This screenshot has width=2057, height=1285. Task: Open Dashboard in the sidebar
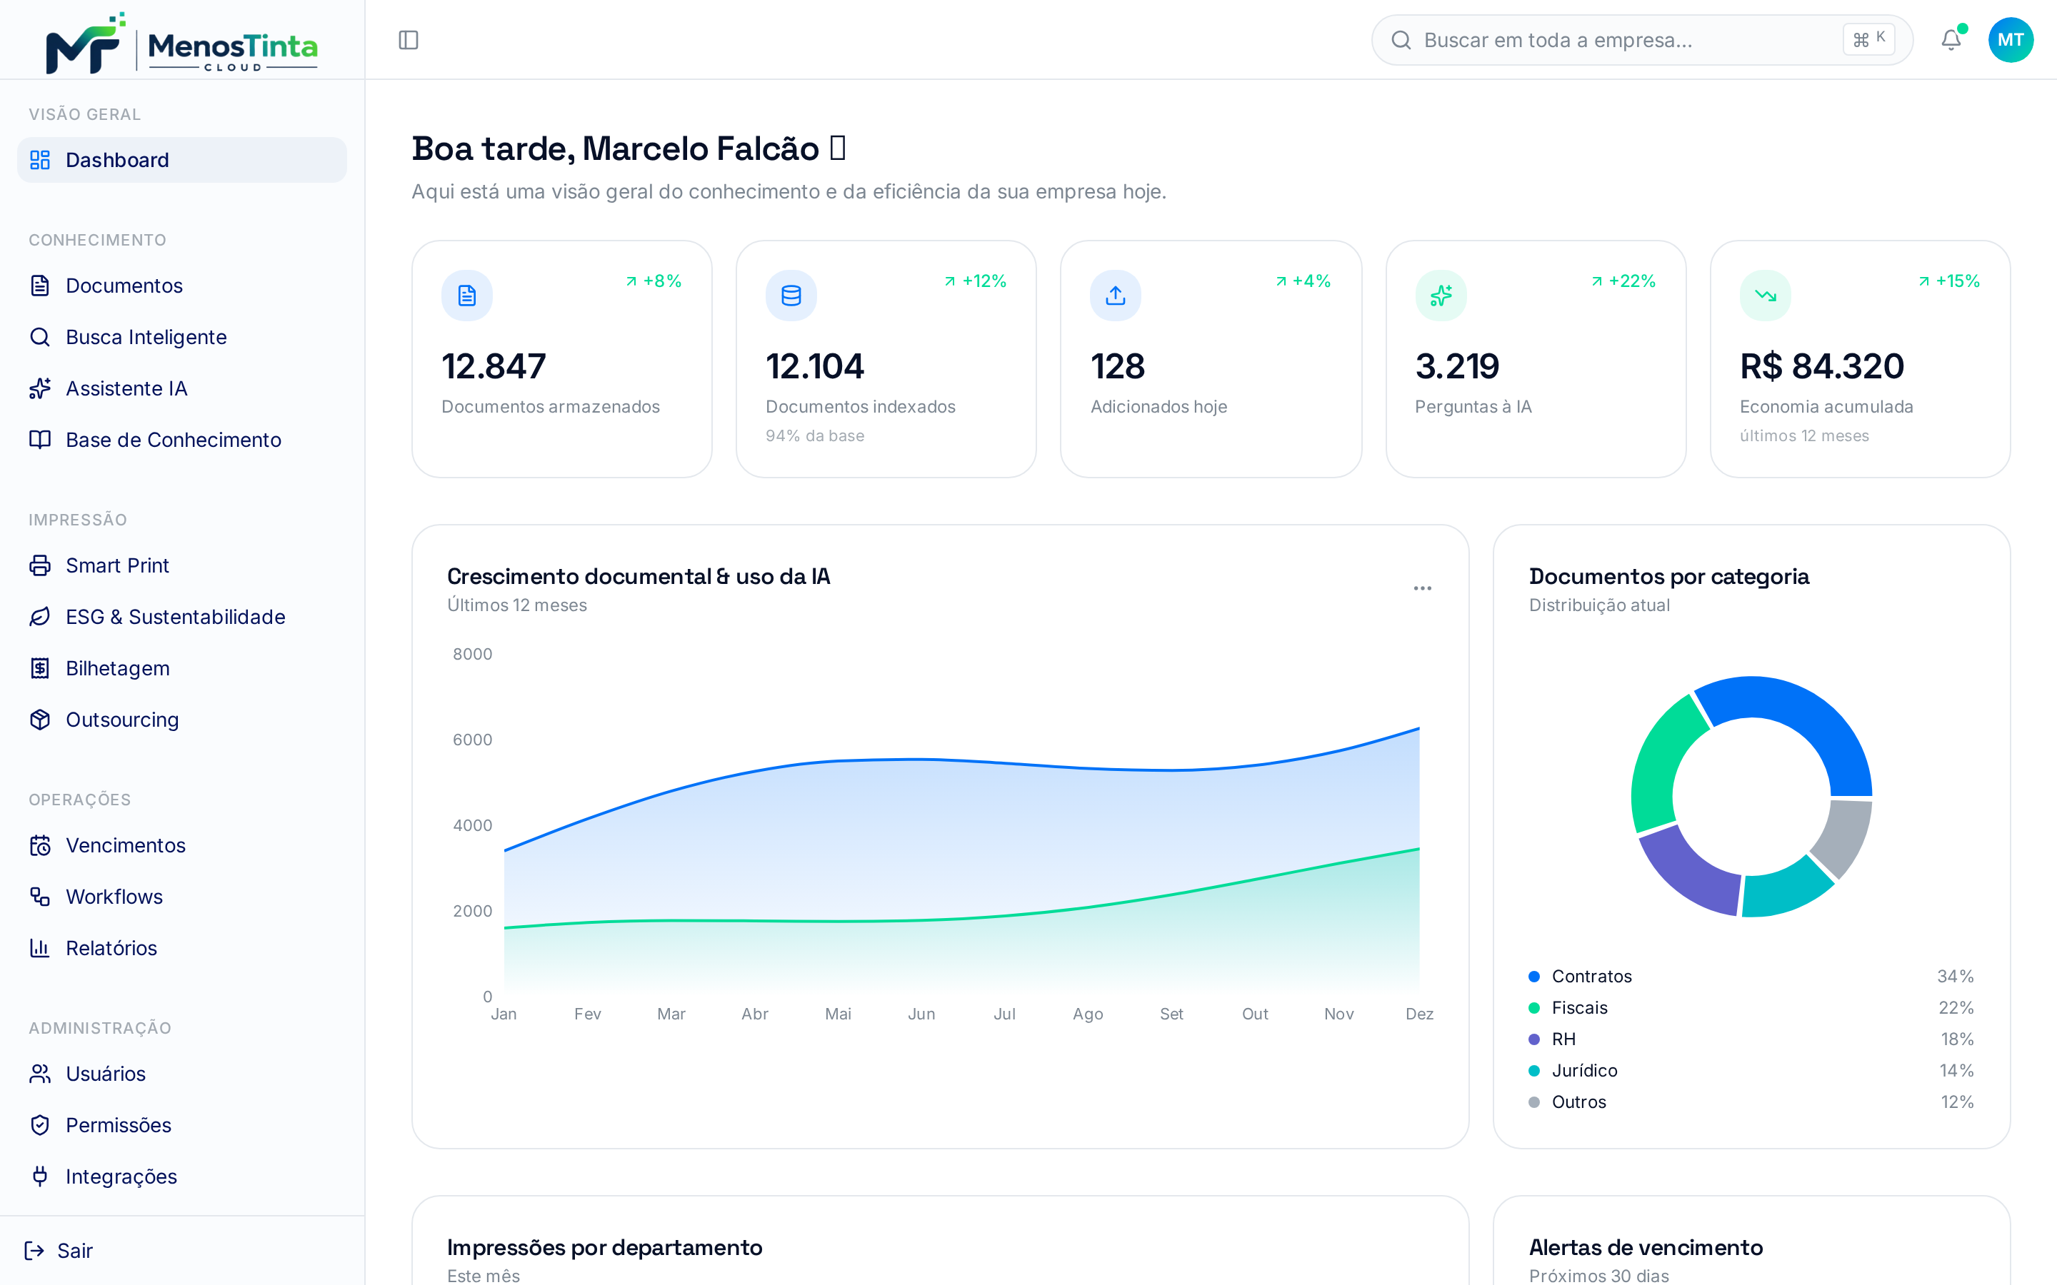(182, 160)
